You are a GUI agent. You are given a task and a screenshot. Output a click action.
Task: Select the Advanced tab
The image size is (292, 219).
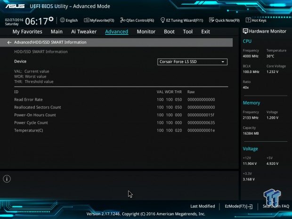click(x=117, y=32)
